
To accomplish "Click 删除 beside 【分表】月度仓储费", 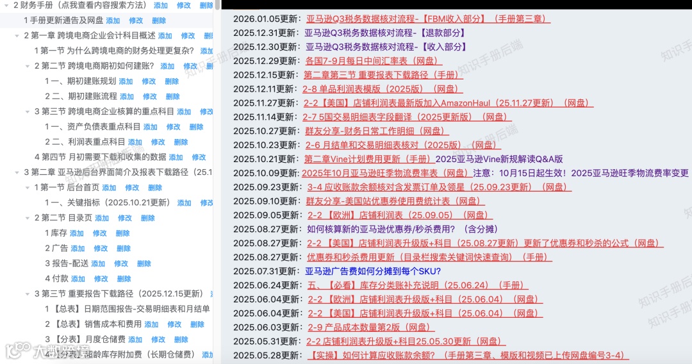I will [181, 340].
